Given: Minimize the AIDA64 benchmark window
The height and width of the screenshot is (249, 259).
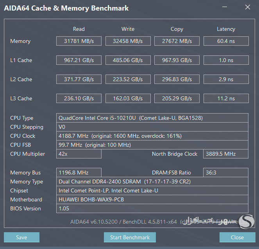Looking at the screenshot, I should tap(225, 7).
